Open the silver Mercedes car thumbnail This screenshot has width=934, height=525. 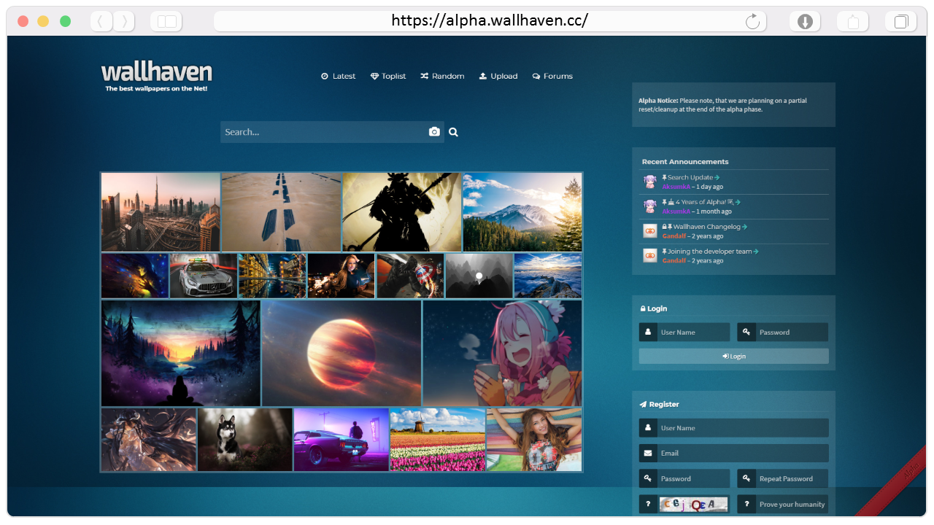click(204, 276)
